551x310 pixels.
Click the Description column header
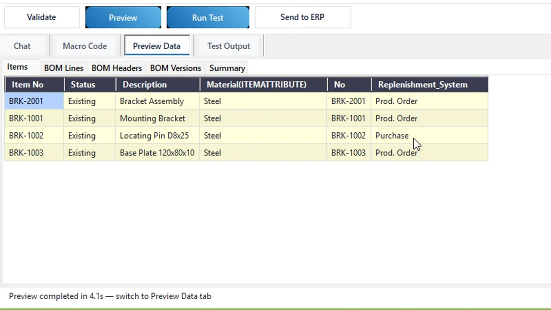158,84
